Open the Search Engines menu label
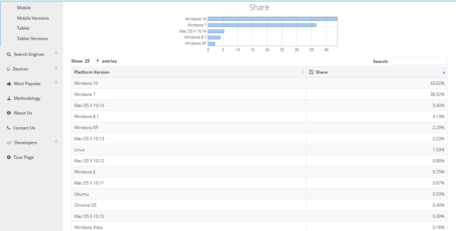This screenshot has height=231, width=456. pyautogui.click(x=29, y=54)
